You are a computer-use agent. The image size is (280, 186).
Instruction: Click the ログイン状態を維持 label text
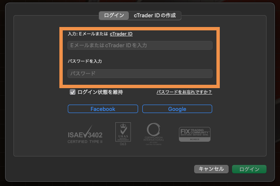tap(100, 92)
